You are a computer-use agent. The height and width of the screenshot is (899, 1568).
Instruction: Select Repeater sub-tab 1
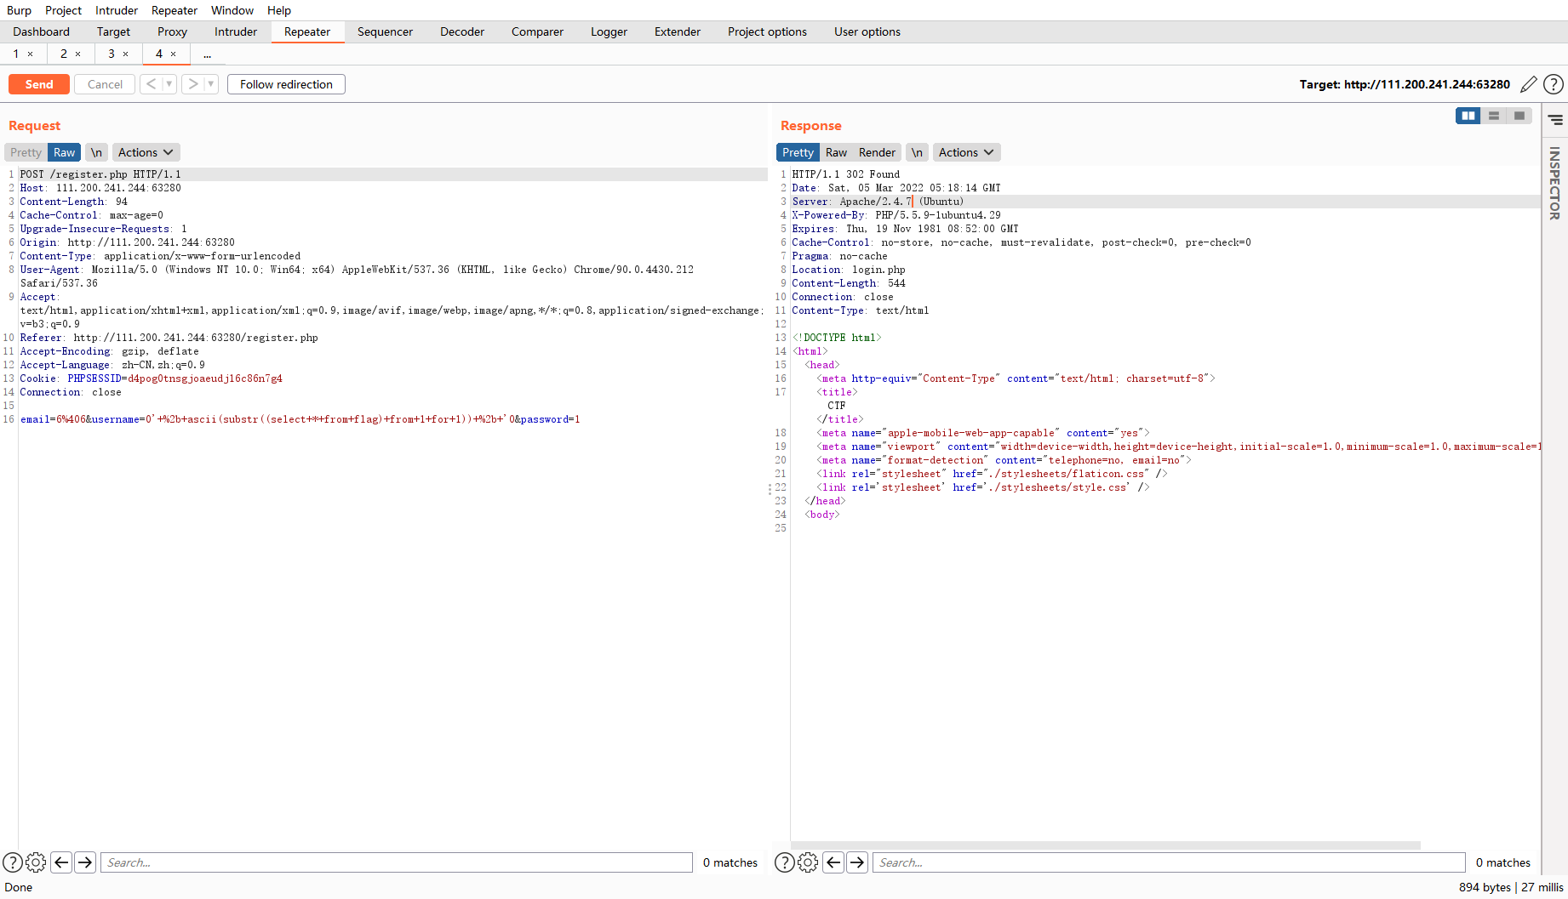pos(15,54)
